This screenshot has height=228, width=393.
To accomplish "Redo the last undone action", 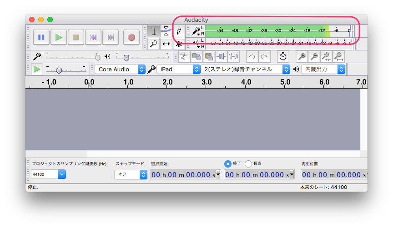I will [x=264, y=57].
